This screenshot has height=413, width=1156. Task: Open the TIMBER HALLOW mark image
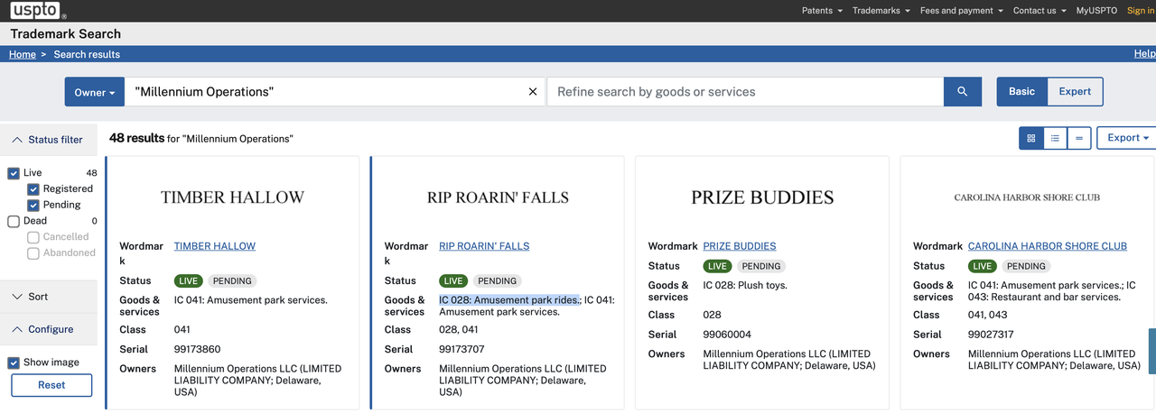[x=232, y=197]
